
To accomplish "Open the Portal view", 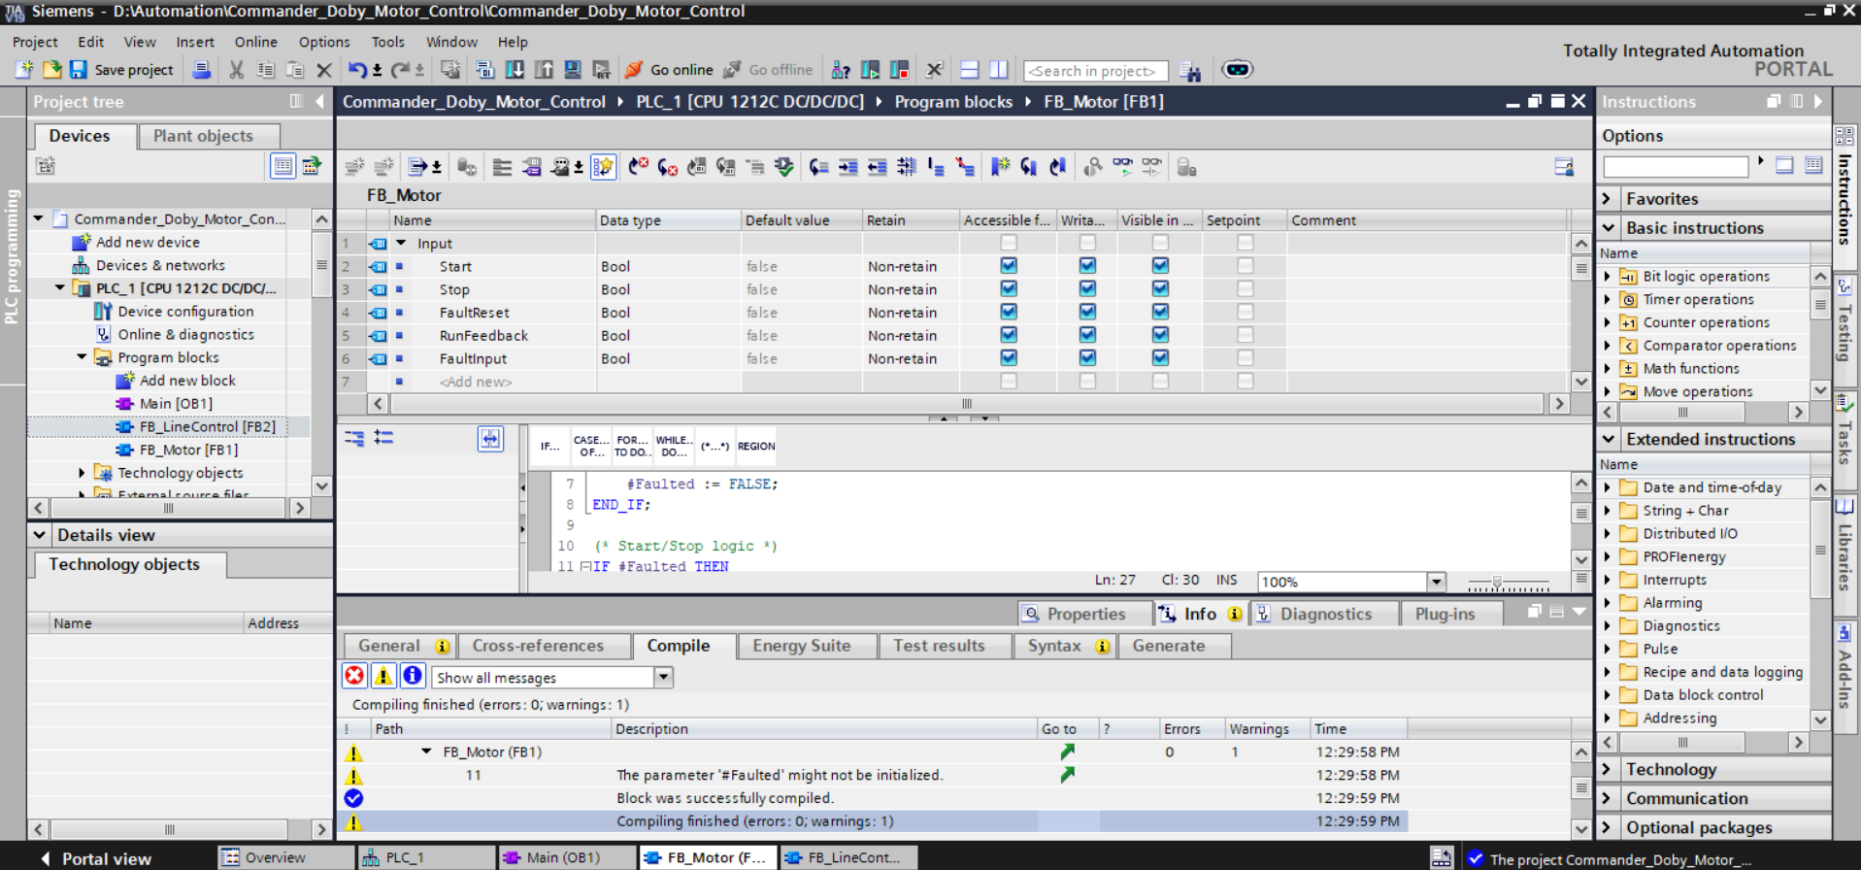I will 96,858.
